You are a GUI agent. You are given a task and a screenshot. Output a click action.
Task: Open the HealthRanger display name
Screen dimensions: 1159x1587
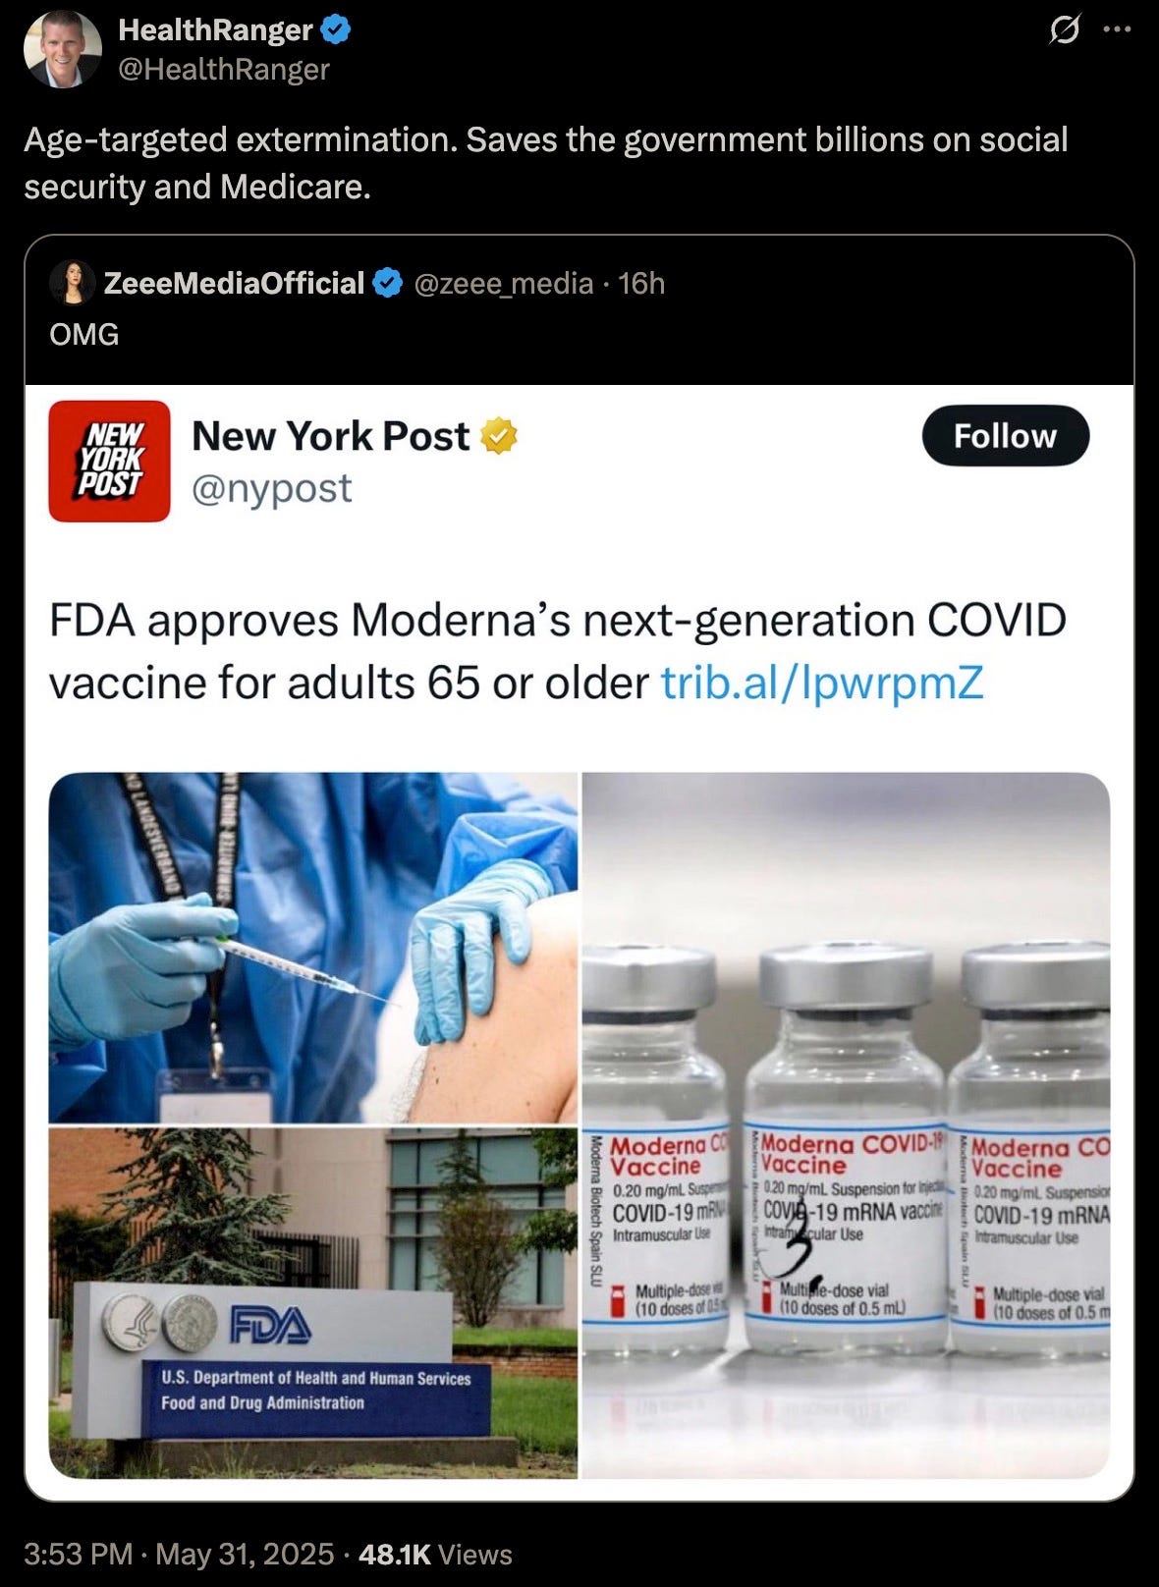click(215, 30)
